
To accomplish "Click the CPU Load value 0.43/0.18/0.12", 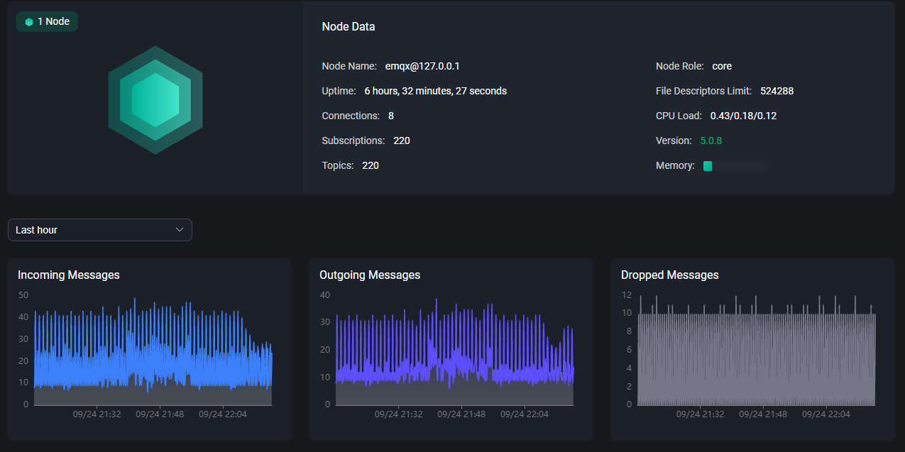I will [x=743, y=116].
